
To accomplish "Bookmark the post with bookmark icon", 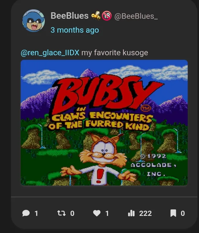I will (x=173, y=213).
